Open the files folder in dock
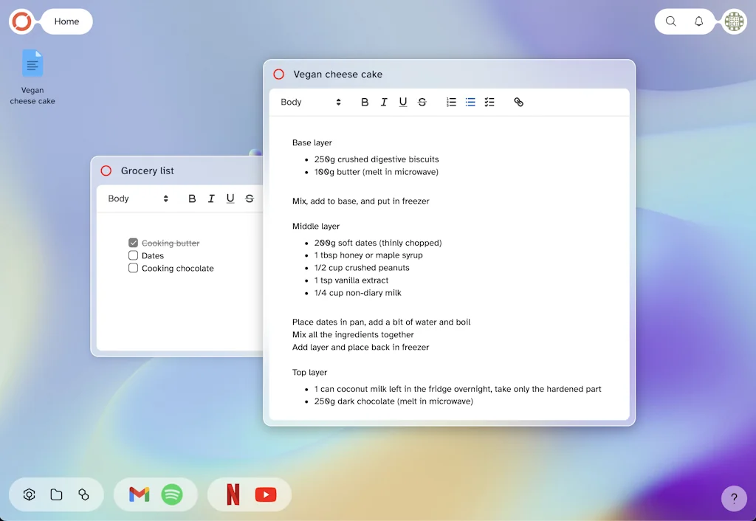Screen dimensions: 756x521 [x=56, y=494]
